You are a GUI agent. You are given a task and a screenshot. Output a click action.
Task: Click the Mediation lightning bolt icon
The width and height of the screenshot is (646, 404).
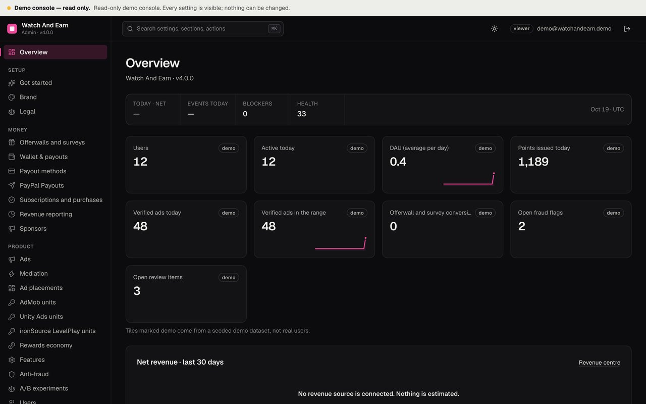point(12,274)
